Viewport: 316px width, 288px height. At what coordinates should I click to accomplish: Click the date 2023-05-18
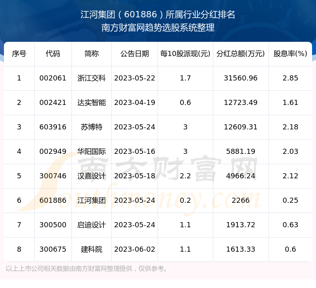[135, 176]
